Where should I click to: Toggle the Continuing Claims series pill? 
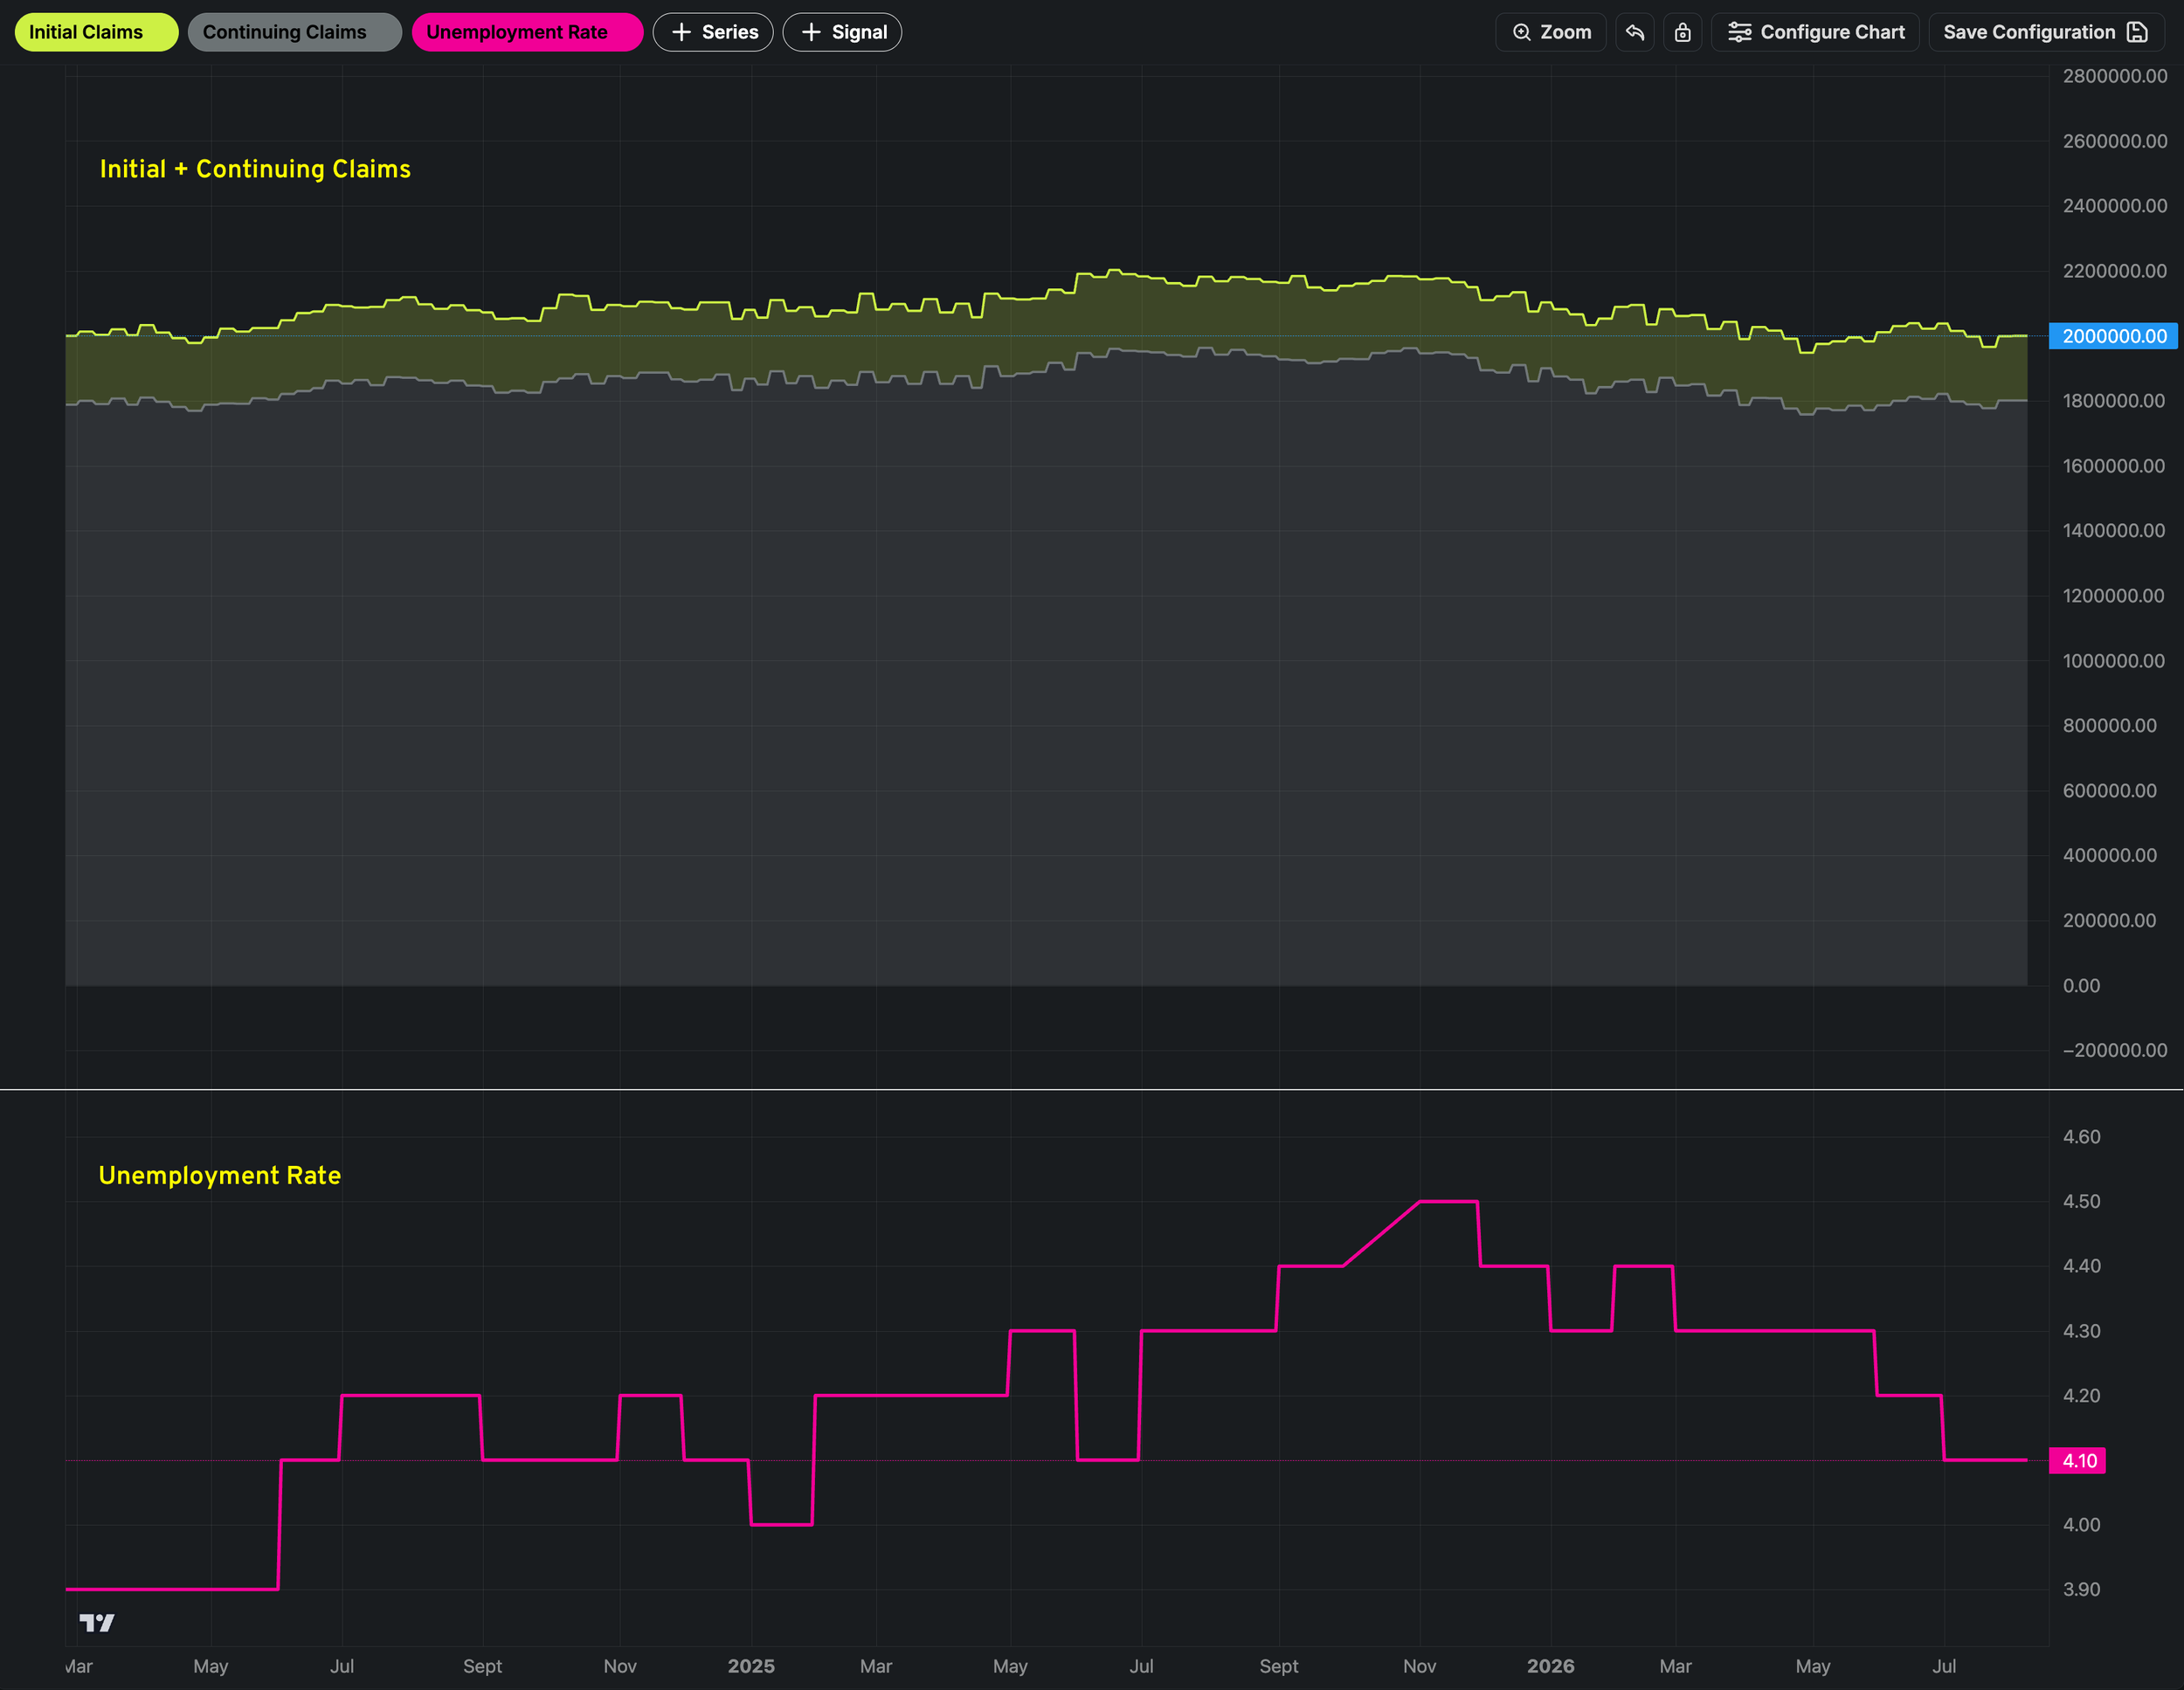click(295, 32)
